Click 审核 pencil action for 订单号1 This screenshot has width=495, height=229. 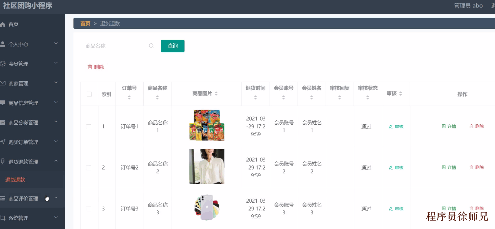pos(396,126)
